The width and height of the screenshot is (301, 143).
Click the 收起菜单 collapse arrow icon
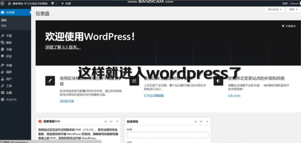(x=3, y=99)
